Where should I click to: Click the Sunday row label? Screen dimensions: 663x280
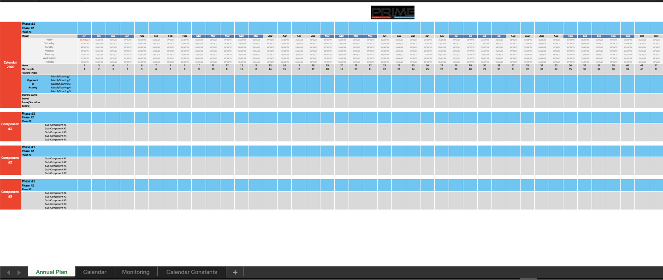click(x=49, y=47)
